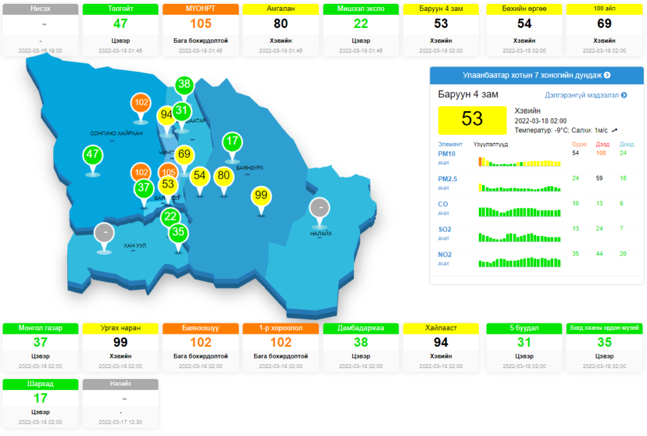Click the gray marker at Налайх
This screenshot has width=647, height=436.
coord(318,208)
